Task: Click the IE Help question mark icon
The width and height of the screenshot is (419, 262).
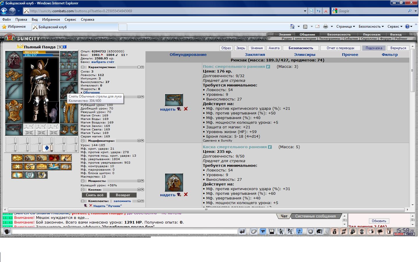Action: (407, 26)
